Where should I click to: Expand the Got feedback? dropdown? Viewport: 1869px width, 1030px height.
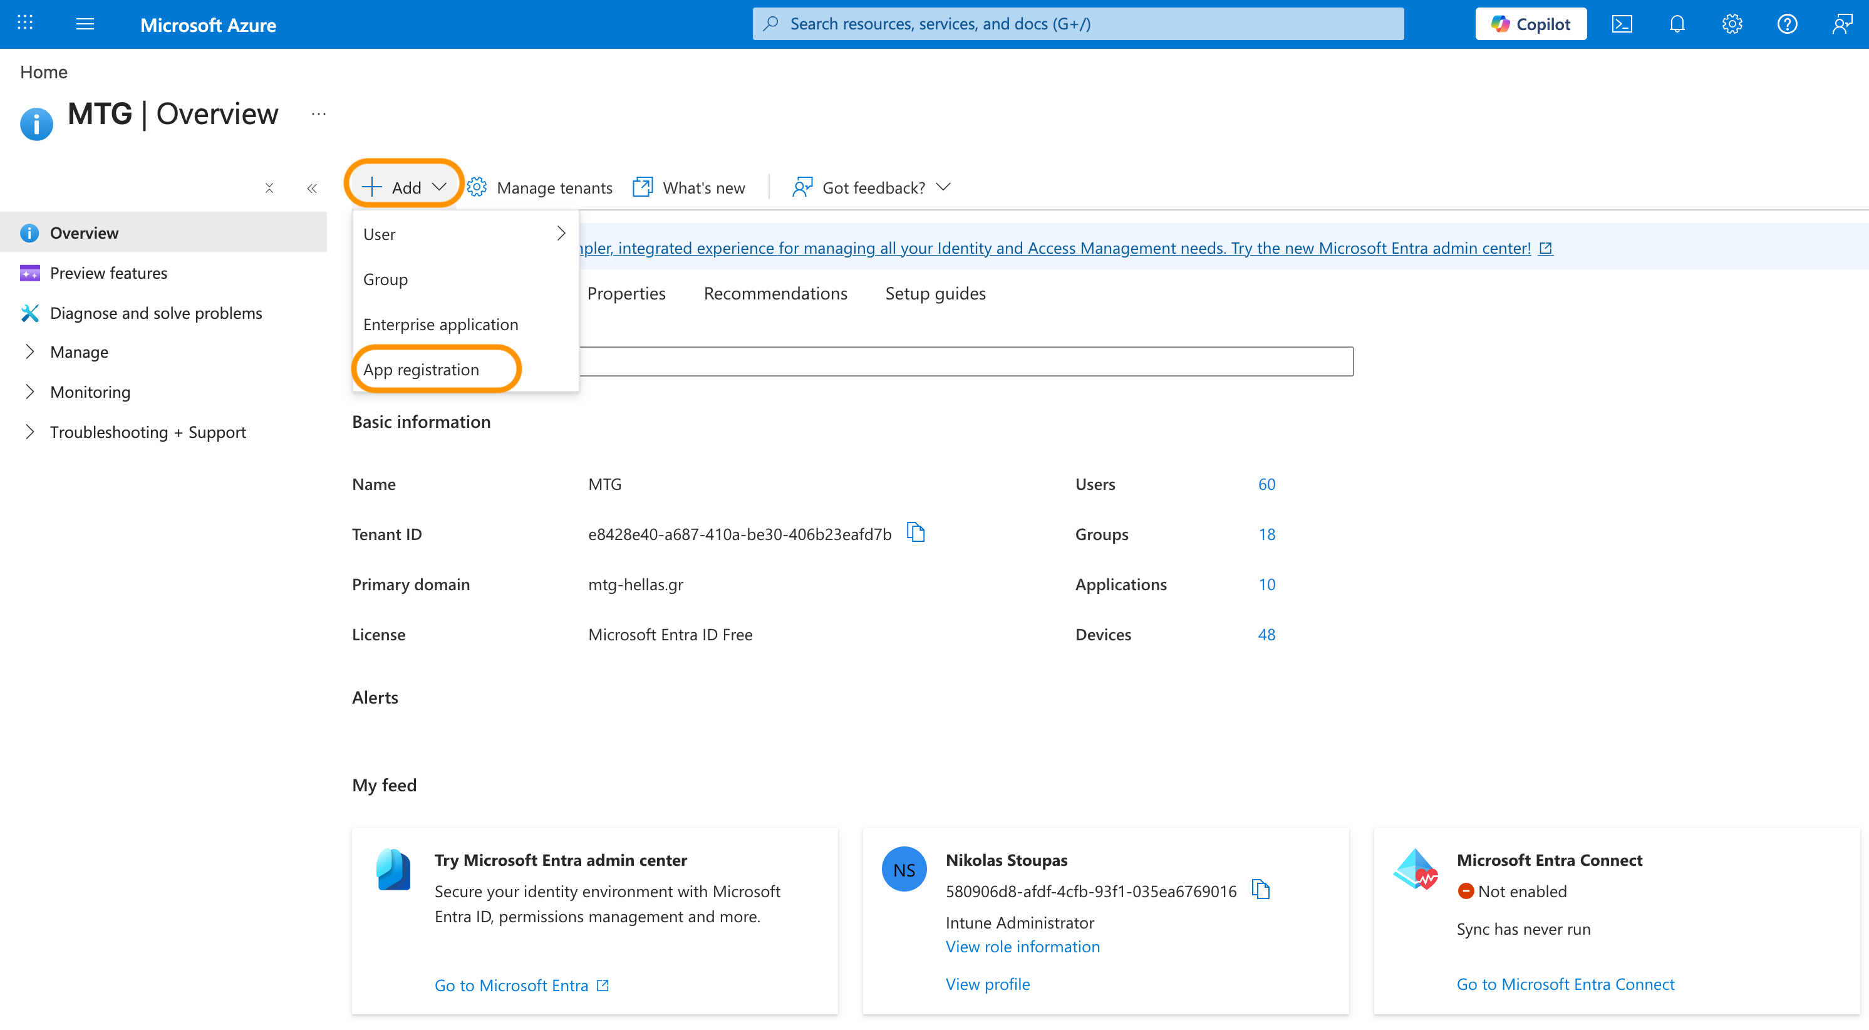point(871,187)
